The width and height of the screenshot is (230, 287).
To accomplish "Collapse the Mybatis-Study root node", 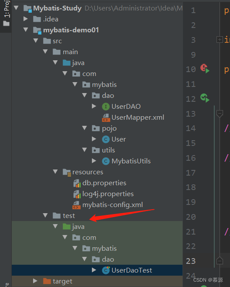I will (x=16, y=8).
